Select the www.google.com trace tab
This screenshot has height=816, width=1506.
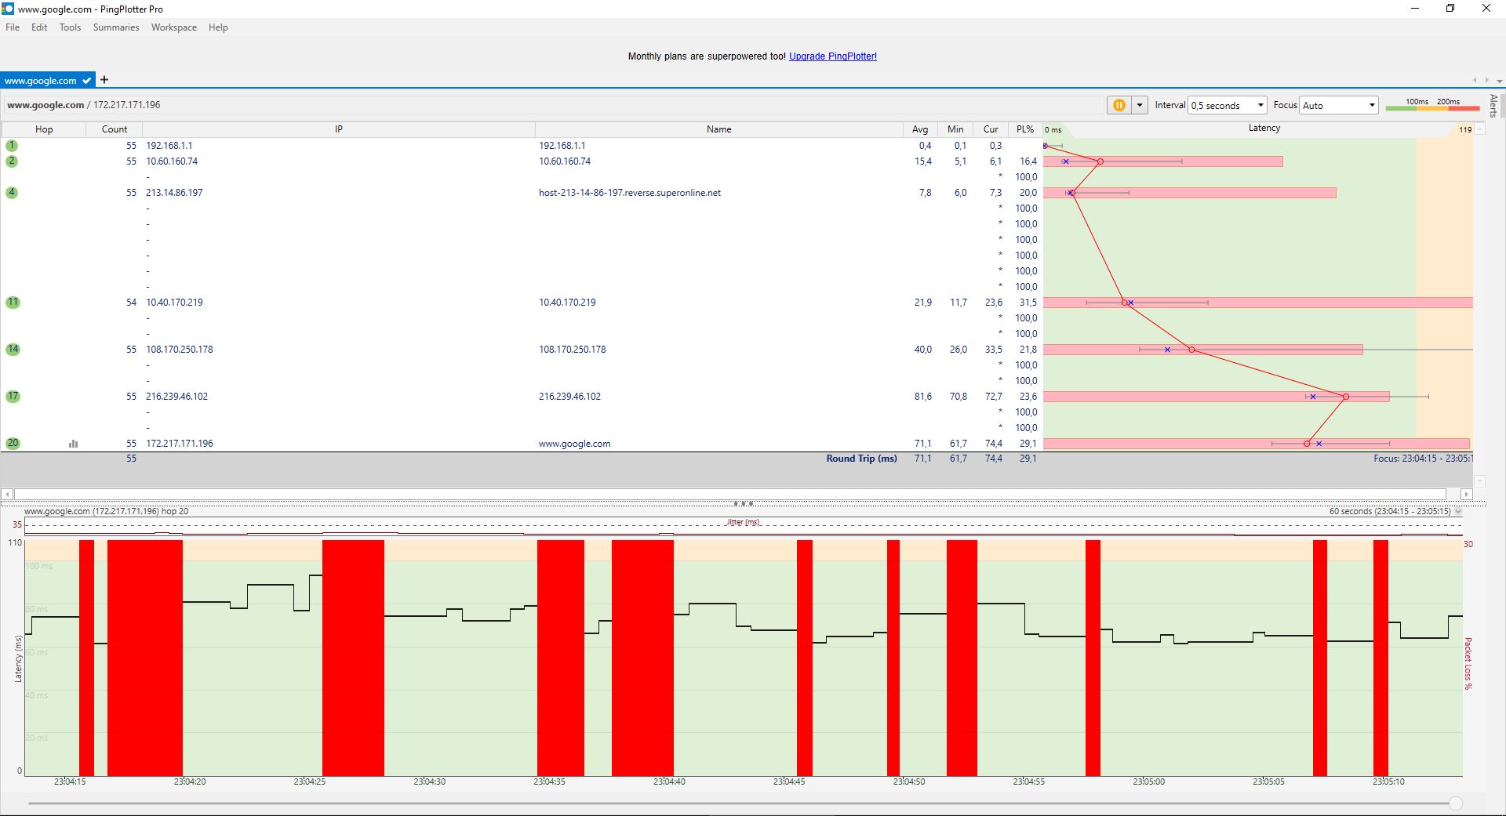[47, 80]
